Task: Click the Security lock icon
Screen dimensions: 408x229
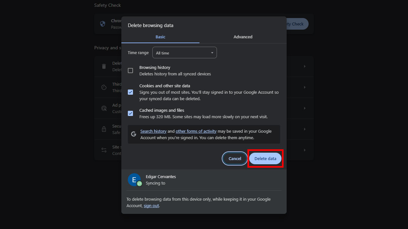Action: pyautogui.click(x=104, y=129)
